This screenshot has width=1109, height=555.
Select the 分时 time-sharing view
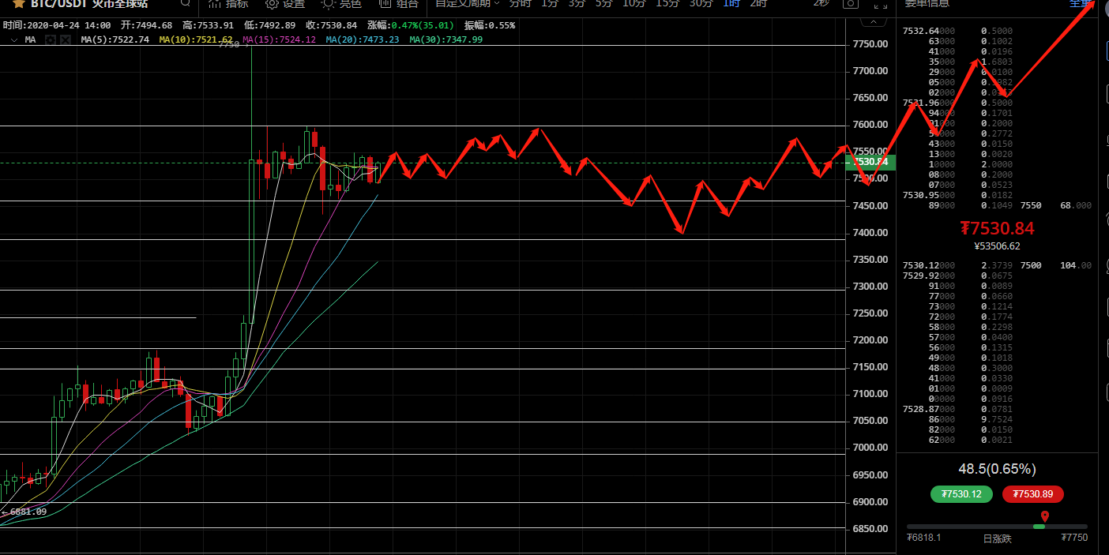520,3
